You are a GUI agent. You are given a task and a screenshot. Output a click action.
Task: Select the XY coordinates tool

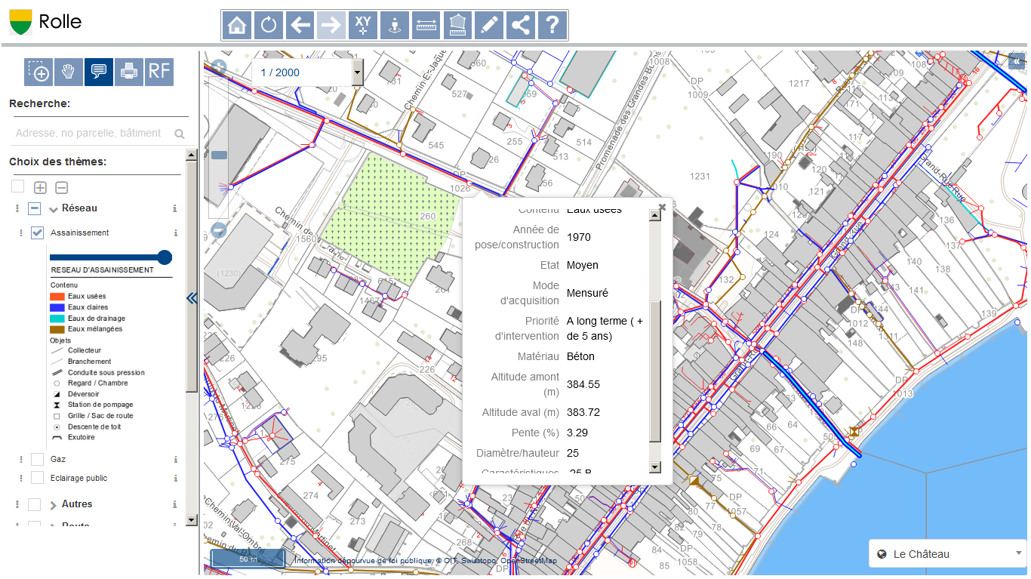click(x=362, y=25)
